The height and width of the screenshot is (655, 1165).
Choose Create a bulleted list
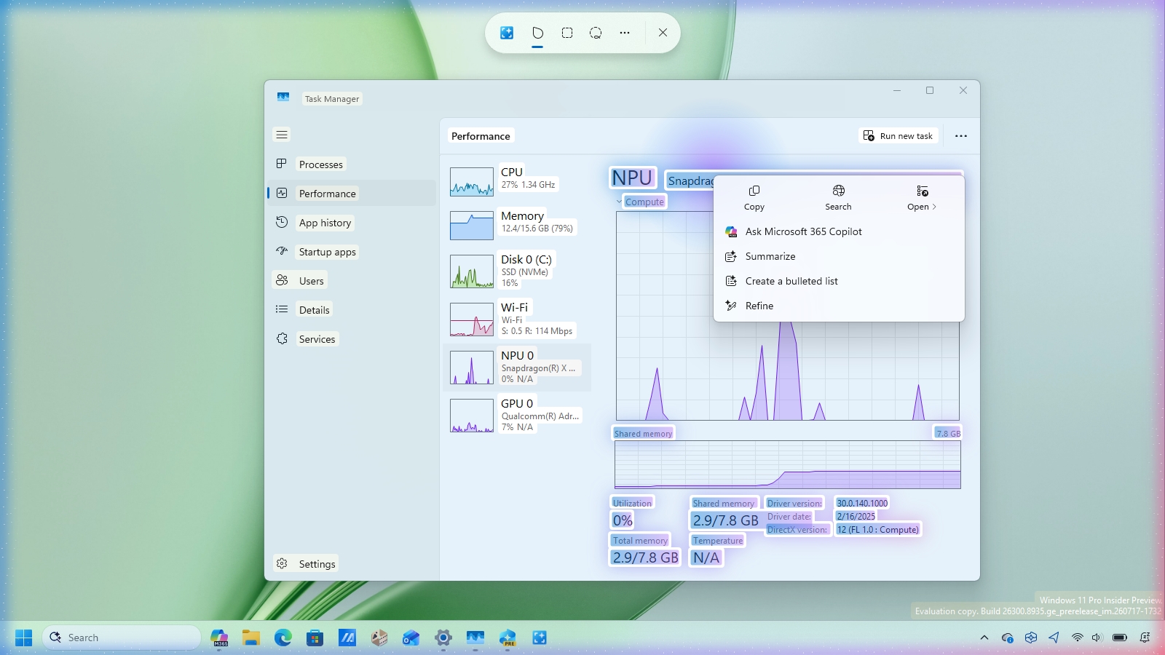839,281
